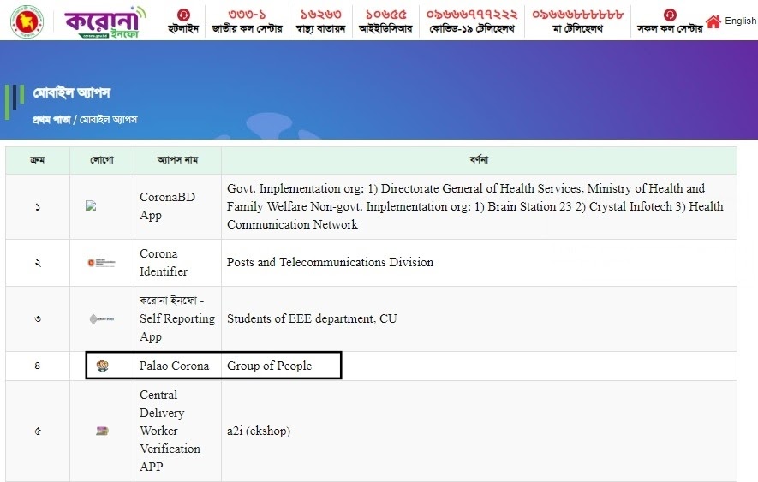The image size is (758, 482).
Task: Click the CoronaBD App name
Action: pyautogui.click(x=168, y=206)
